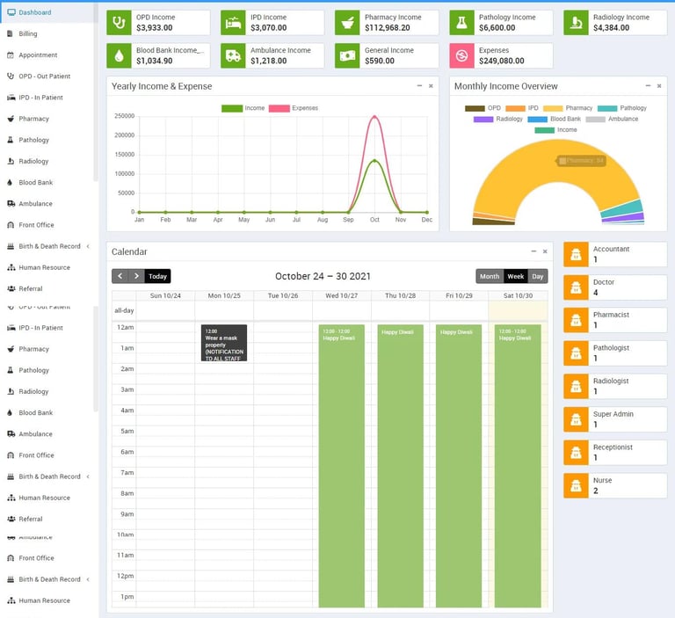
Task: Click the General Income money icon
Action: [x=347, y=55]
